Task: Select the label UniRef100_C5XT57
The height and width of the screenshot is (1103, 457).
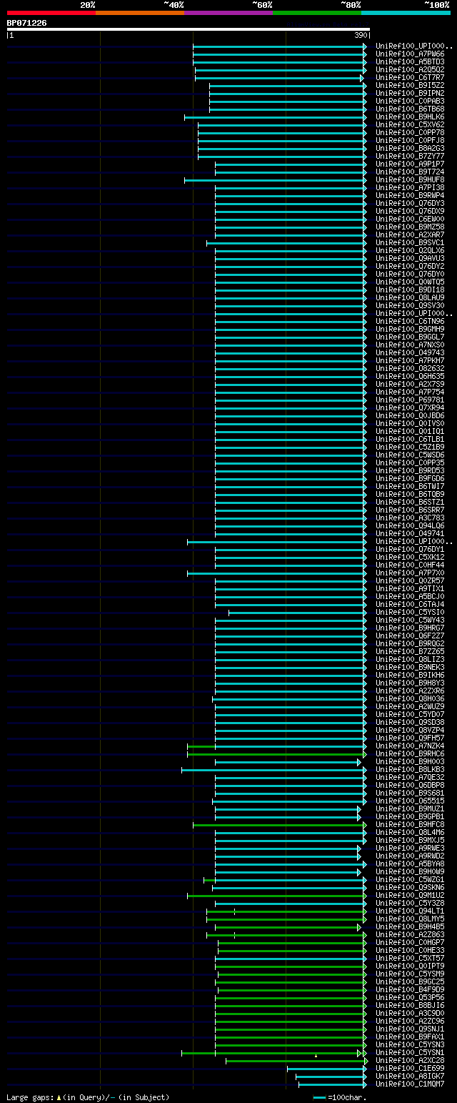Action: point(410,959)
